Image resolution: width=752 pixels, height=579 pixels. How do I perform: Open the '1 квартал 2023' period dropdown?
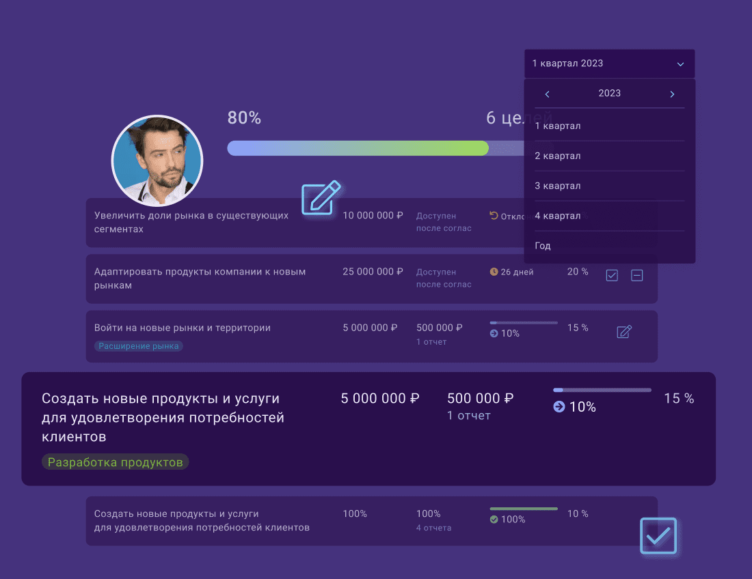[x=609, y=63]
